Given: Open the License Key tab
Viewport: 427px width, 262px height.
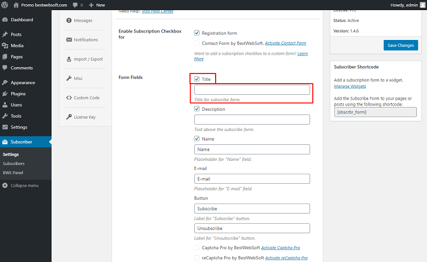Looking at the screenshot, I should pos(85,117).
